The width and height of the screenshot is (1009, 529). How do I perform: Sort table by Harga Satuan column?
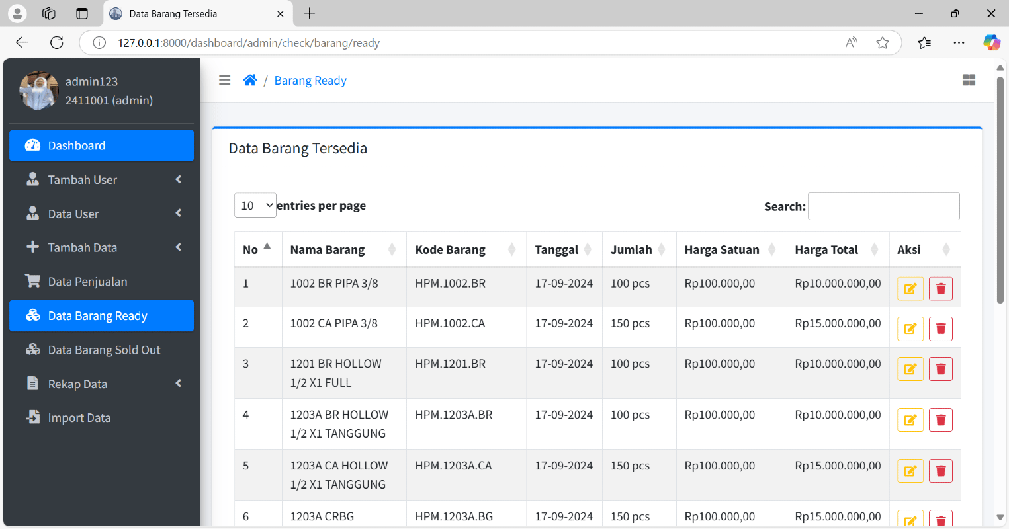click(731, 249)
